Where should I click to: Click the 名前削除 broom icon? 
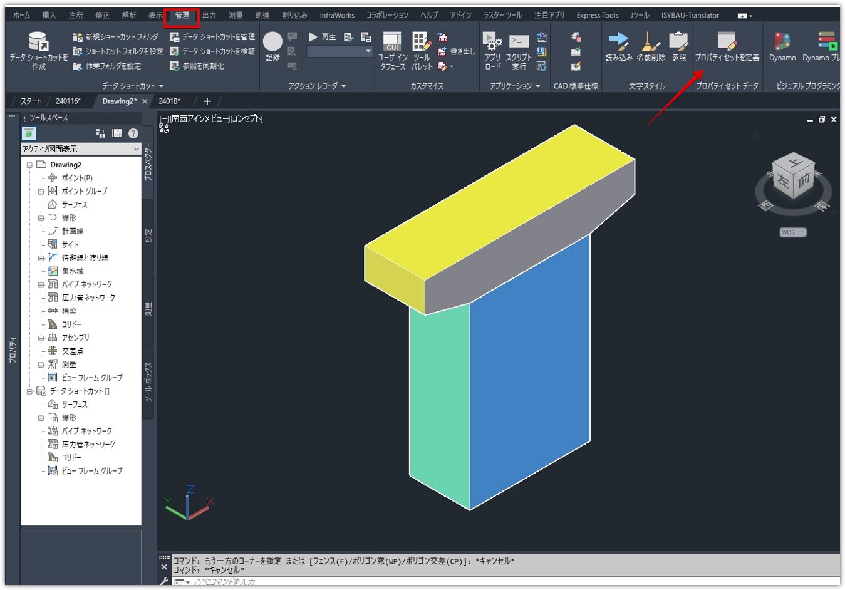coord(651,42)
